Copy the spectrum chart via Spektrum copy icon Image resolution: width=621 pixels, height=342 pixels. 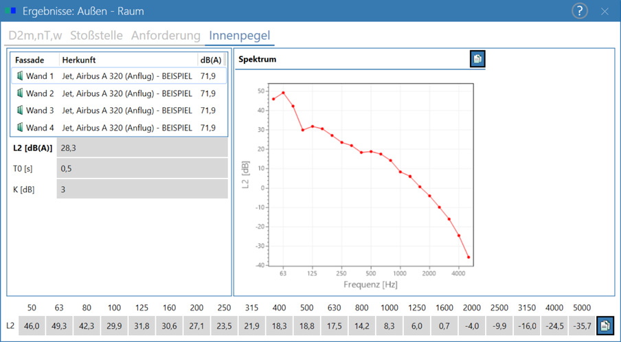pyautogui.click(x=477, y=59)
